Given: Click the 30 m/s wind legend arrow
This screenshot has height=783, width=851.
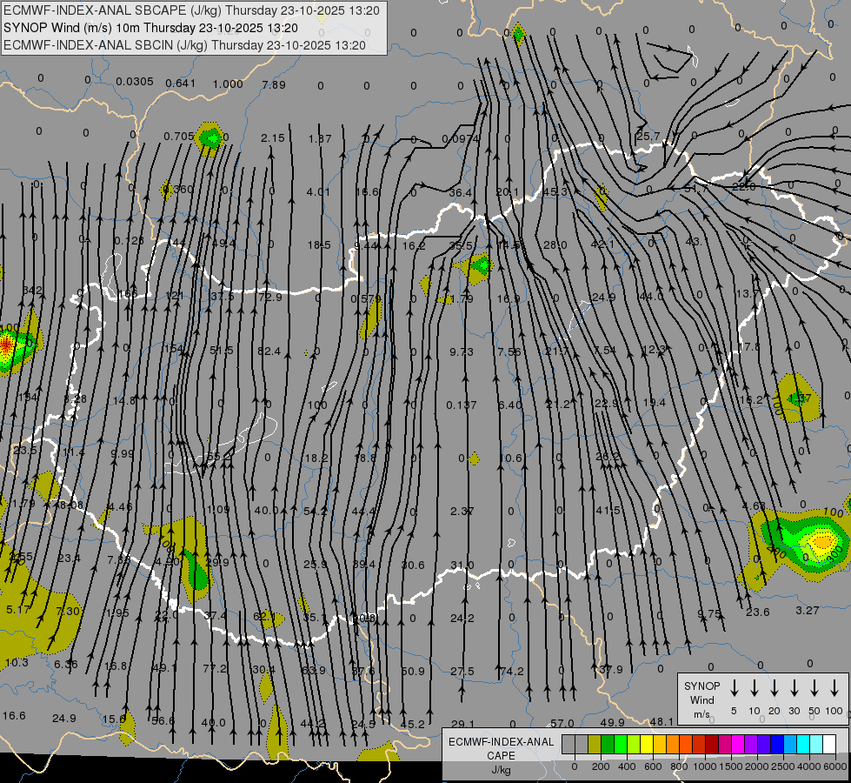Looking at the screenshot, I should tap(794, 688).
